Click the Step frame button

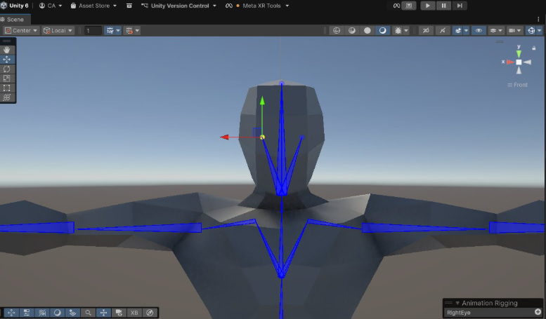[460, 6]
